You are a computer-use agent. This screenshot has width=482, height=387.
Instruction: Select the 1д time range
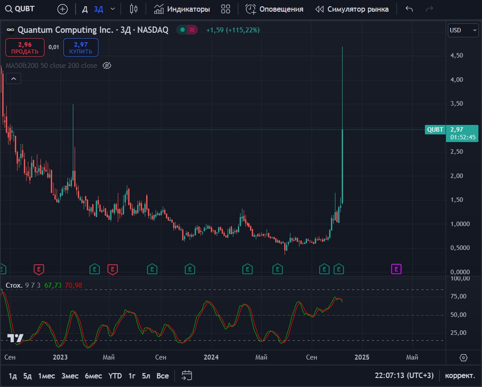(x=13, y=376)
